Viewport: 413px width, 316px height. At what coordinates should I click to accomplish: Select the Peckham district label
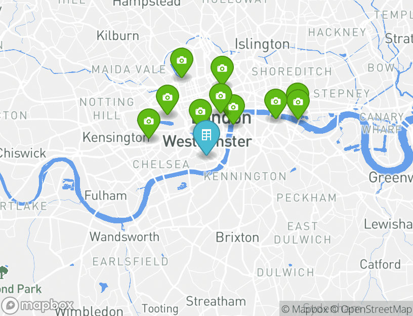[307, 197]
